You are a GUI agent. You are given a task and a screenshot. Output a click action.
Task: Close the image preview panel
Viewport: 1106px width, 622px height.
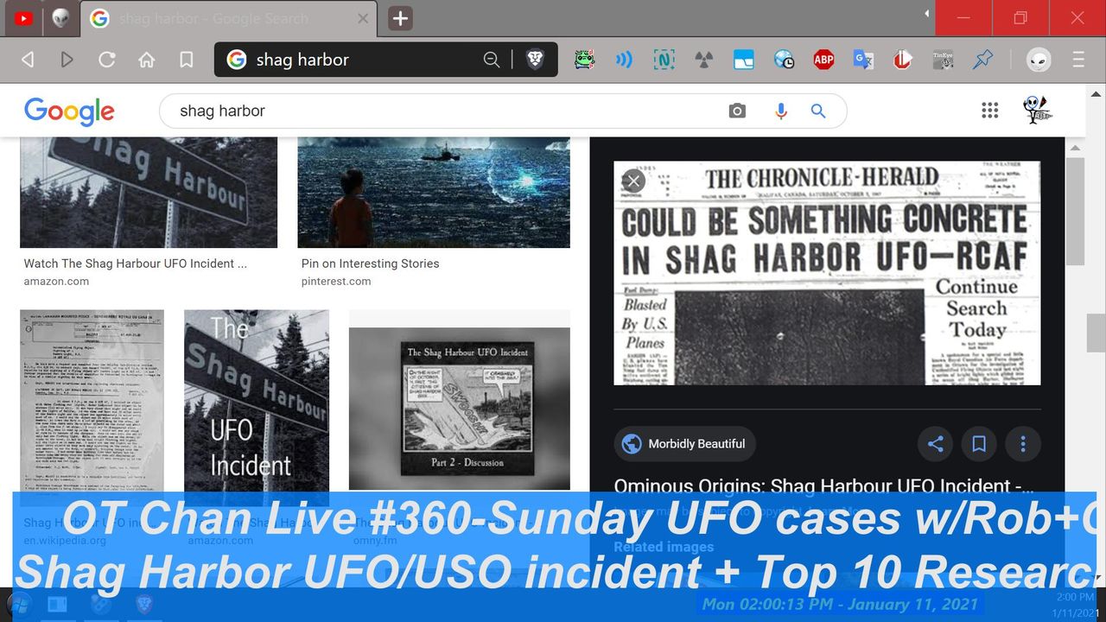point(633,181)
